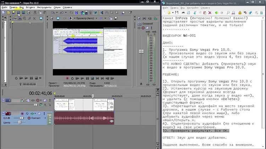Click the New document icon in text editor
266x149 pixels.
[x=164, y=13]
